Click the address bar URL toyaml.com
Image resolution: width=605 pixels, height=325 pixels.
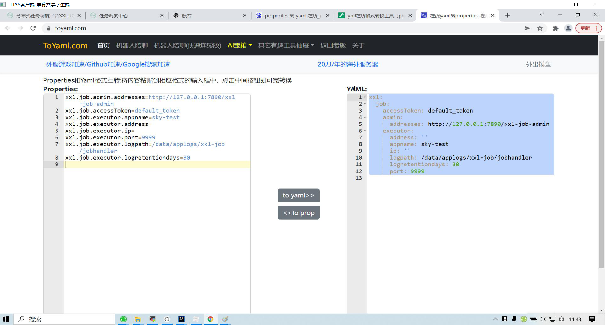70,28
